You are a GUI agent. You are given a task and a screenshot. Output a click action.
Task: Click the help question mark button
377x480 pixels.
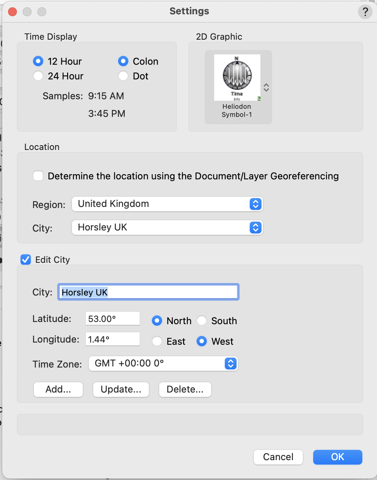click(365, 12)
